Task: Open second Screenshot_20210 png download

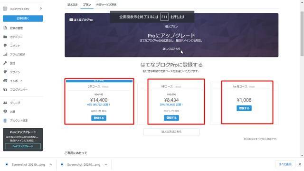Action: point(84,164)
